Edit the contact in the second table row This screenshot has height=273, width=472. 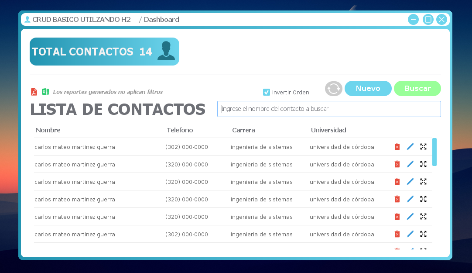coord(410,164)
